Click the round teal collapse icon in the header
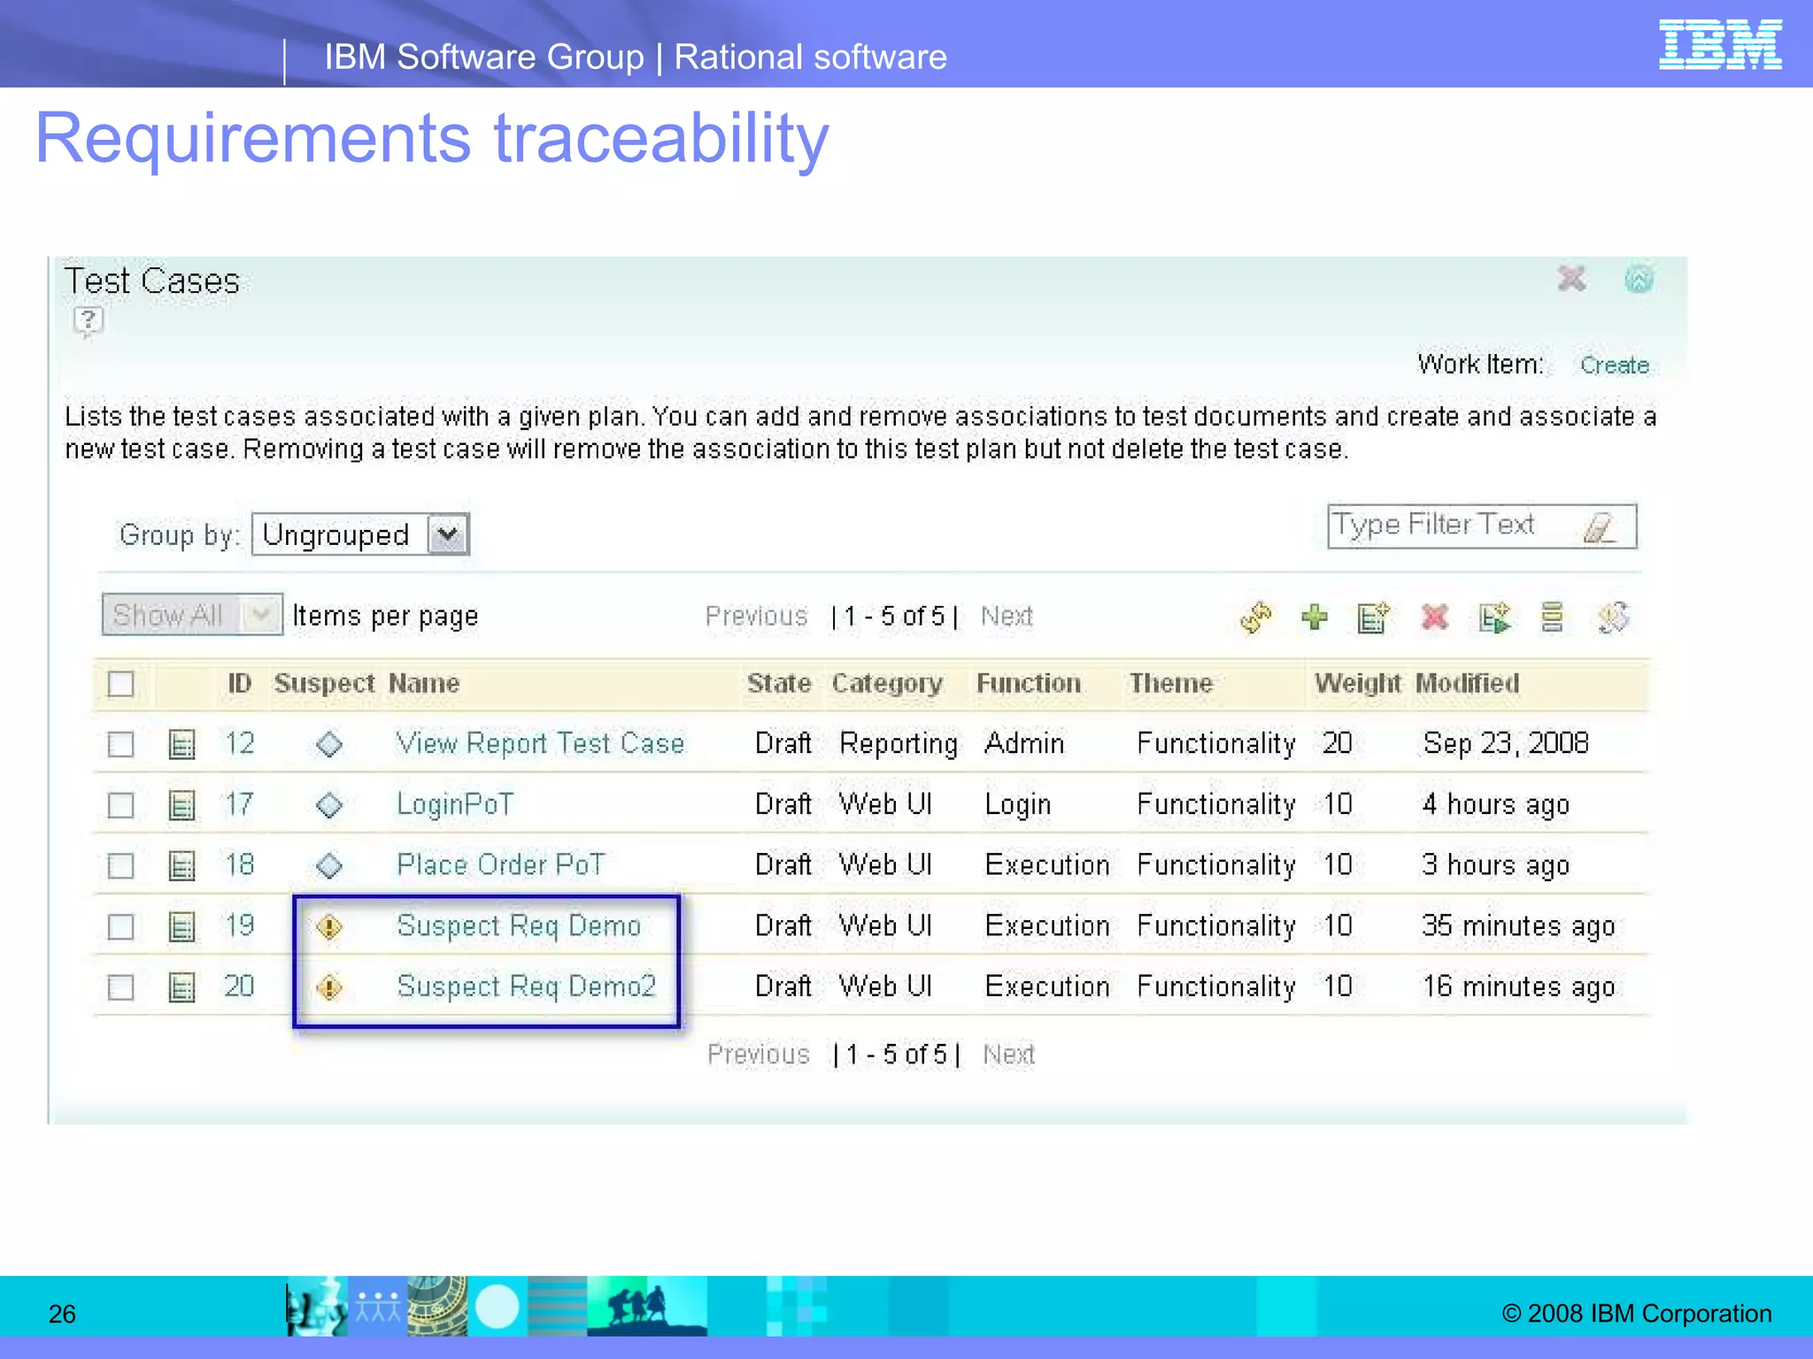 pos(1639,280)
